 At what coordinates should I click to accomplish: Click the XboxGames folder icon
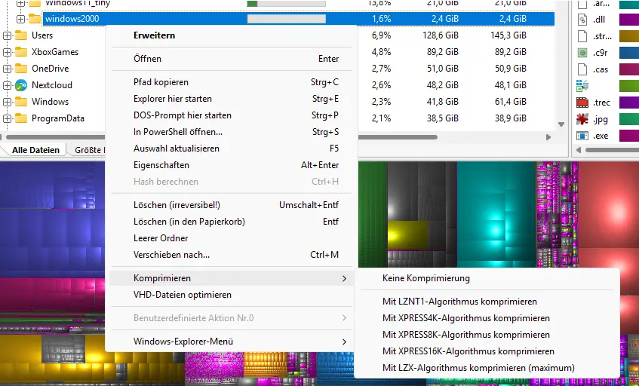21,52
